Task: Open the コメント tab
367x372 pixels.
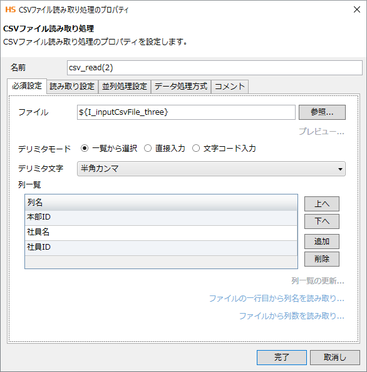Action: point(230,87)
